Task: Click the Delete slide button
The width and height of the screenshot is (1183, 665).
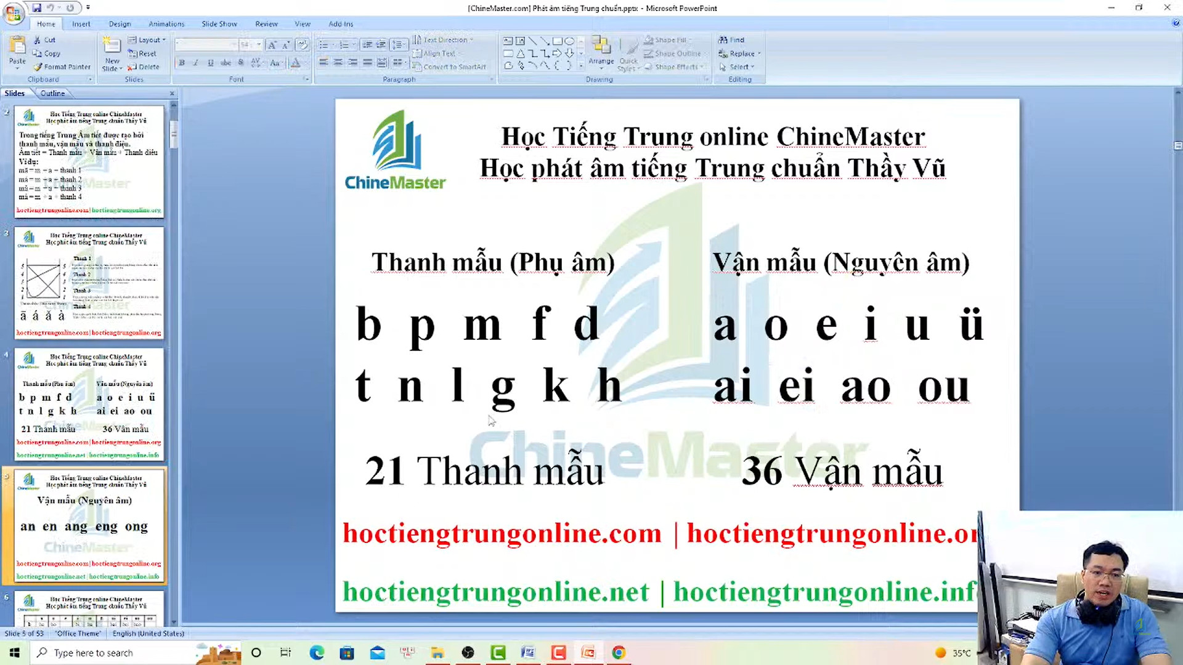Action: point(144,67)
